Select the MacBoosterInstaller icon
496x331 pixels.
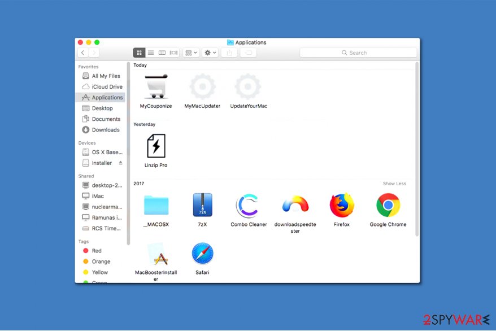pyautogui.click(x=158, y=255)
